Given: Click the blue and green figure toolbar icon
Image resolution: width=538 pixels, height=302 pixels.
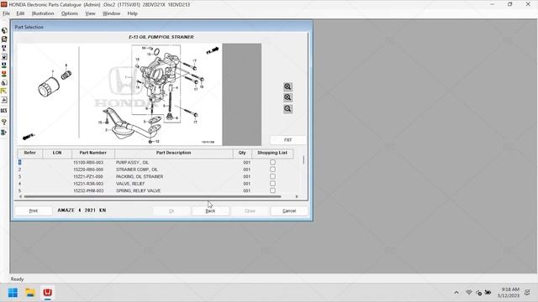Looking at the screenshot, I should [x=4, y=65].
